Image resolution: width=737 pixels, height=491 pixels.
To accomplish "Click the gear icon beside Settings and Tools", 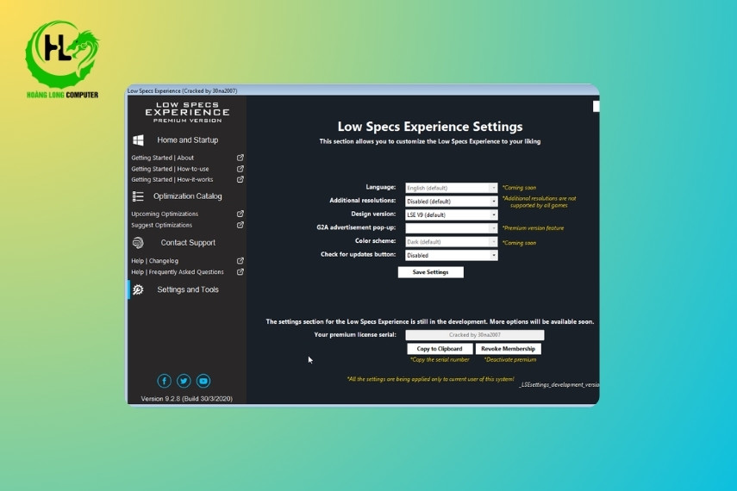I will [138, 290].
